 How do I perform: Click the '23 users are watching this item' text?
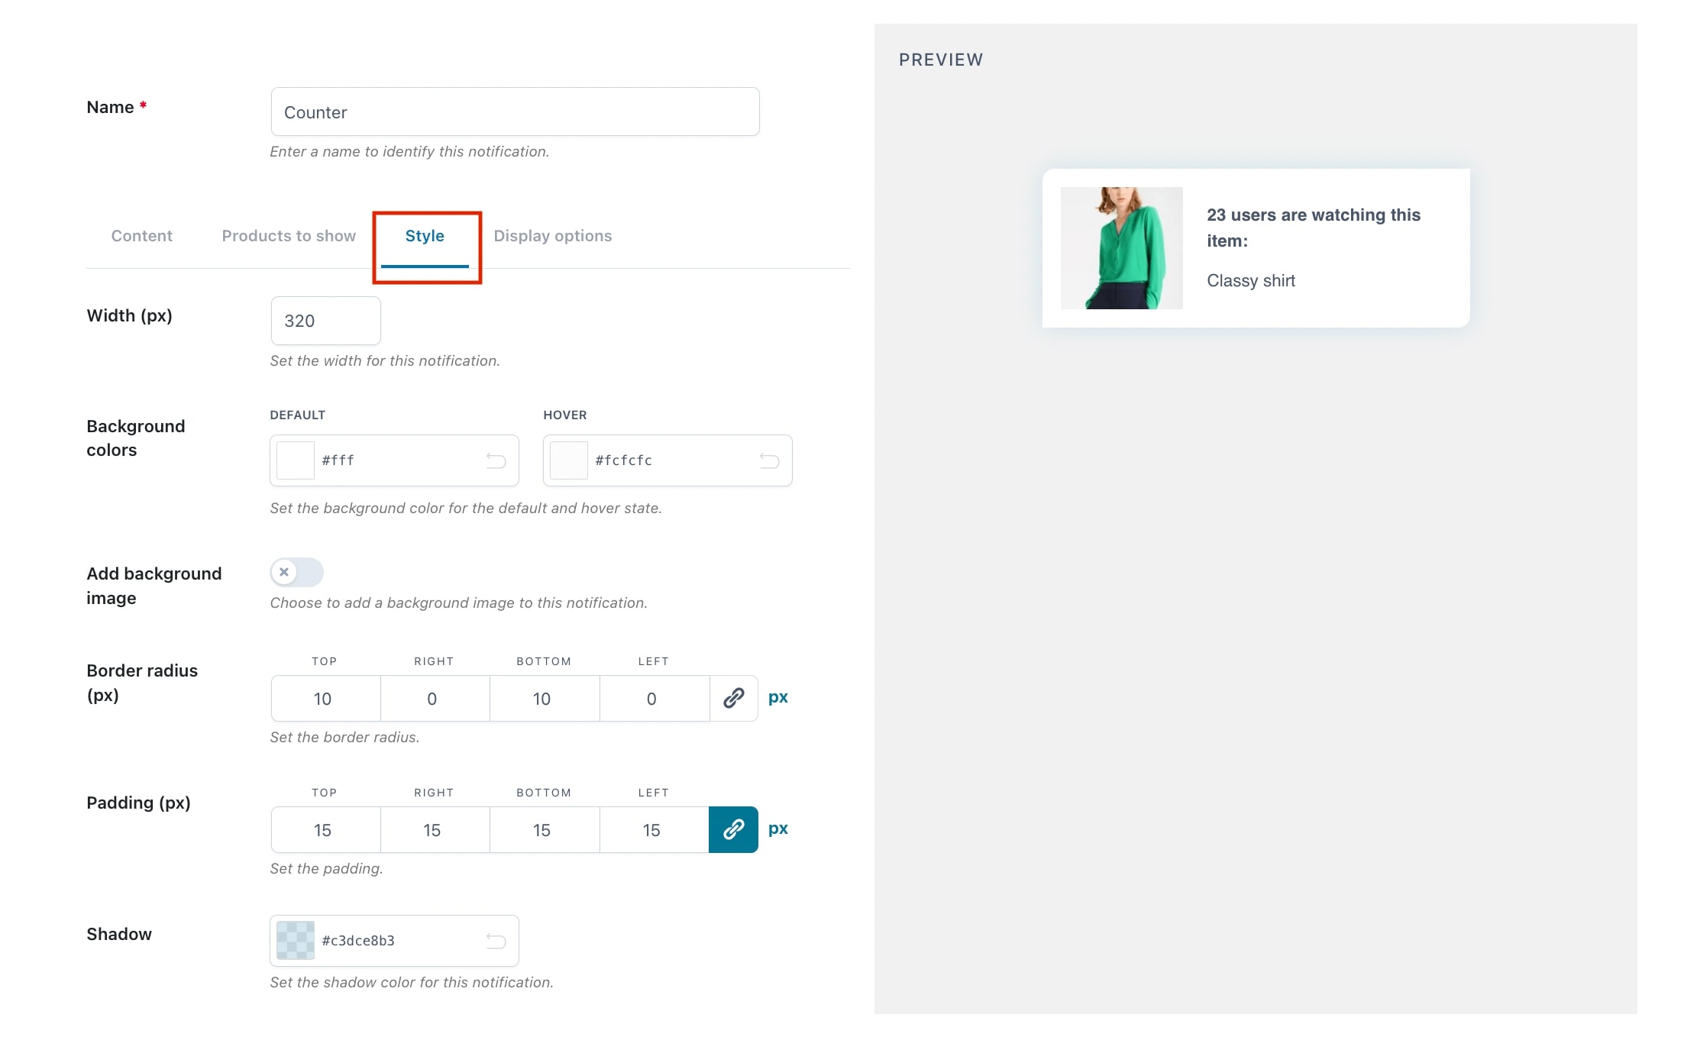tap(1314, 228)
